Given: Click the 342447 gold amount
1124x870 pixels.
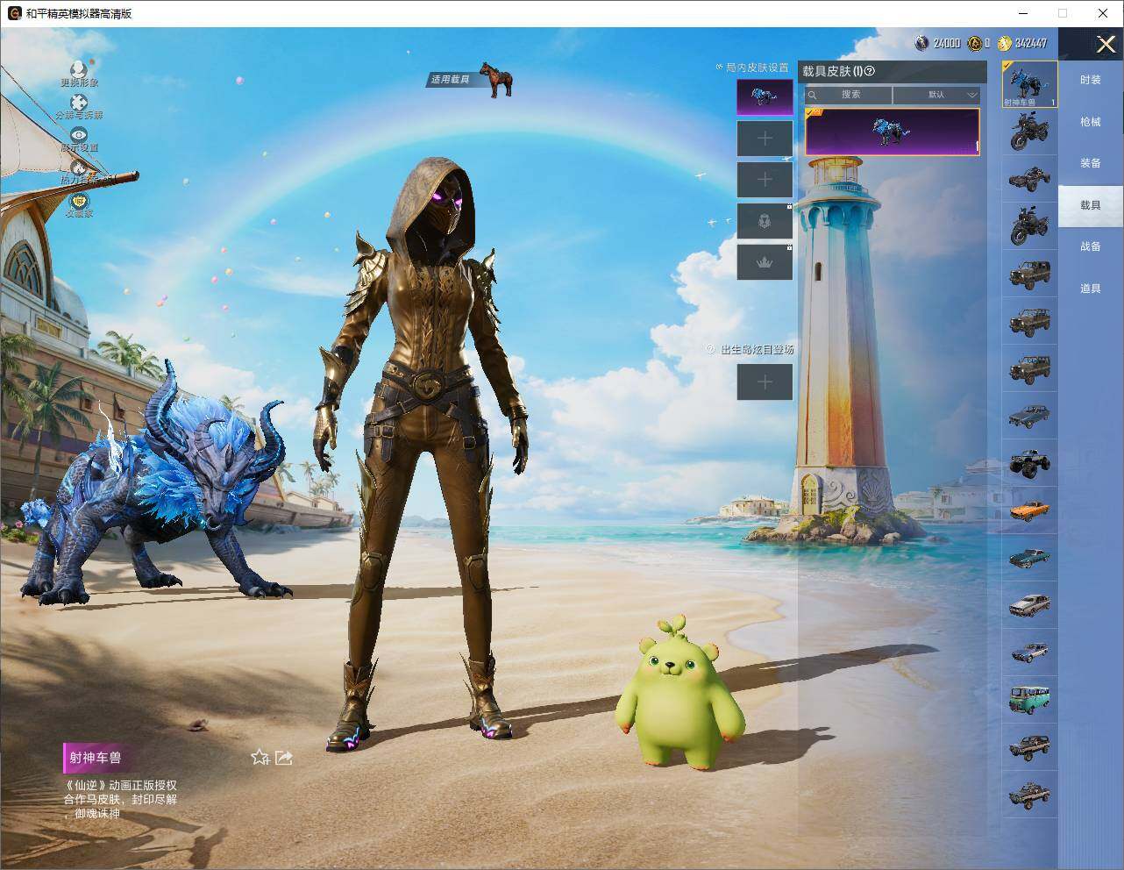Looking at the screenshot, I should click(x=1031, y=43).
